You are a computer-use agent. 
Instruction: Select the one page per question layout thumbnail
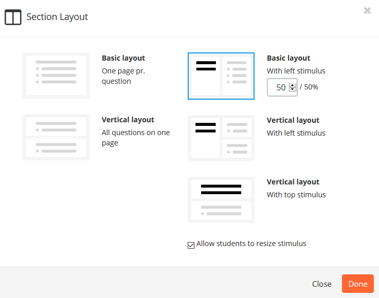[56, 76]
